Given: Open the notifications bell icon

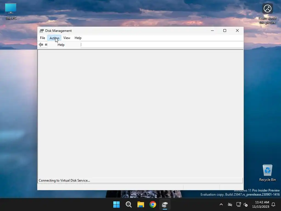Looking at the screenshot, I should [x=274, y=204].
